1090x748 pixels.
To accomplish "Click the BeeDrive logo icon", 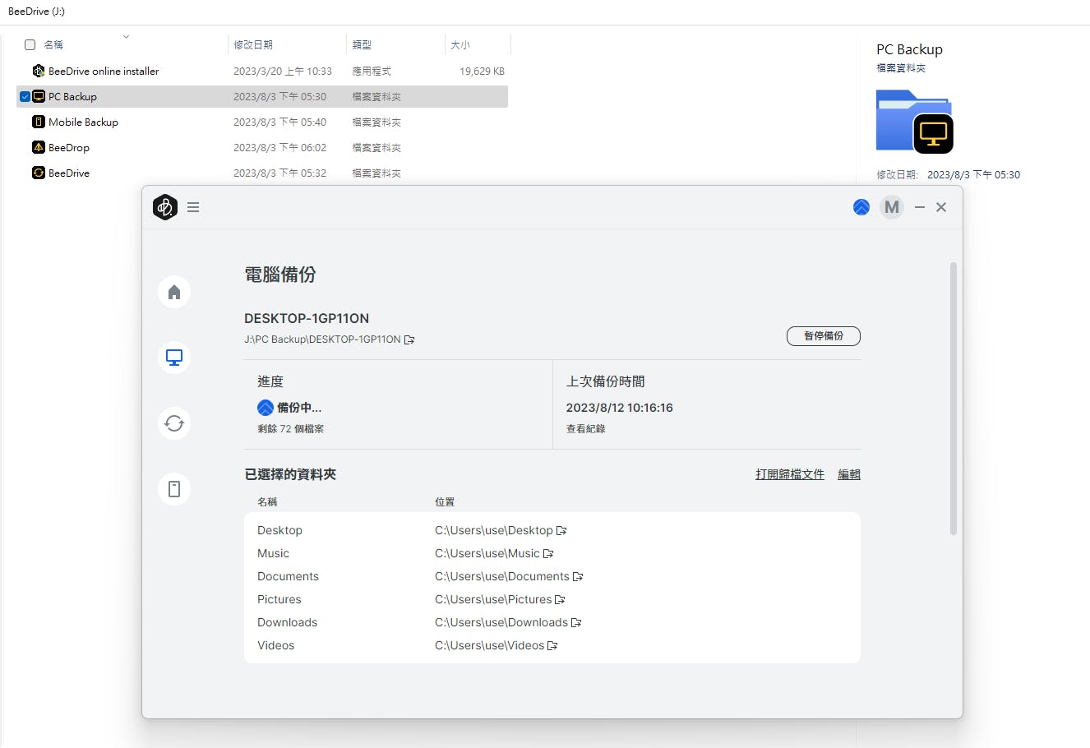I will (x=165, y=207).
